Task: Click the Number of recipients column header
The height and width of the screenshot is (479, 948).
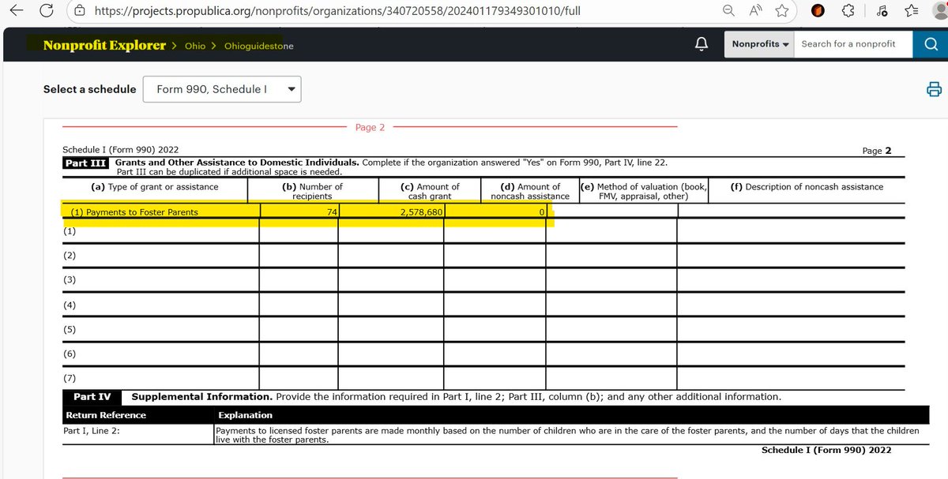Action: [312, 192]
